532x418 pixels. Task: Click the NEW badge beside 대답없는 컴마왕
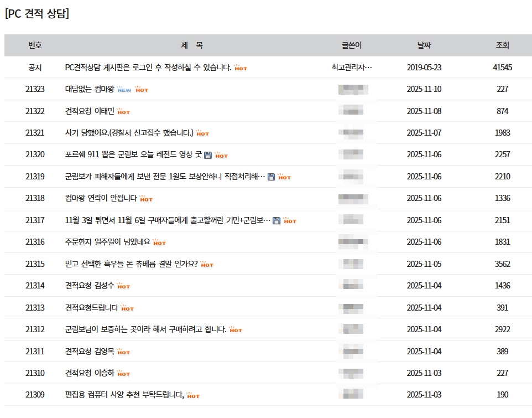(124, 90)
